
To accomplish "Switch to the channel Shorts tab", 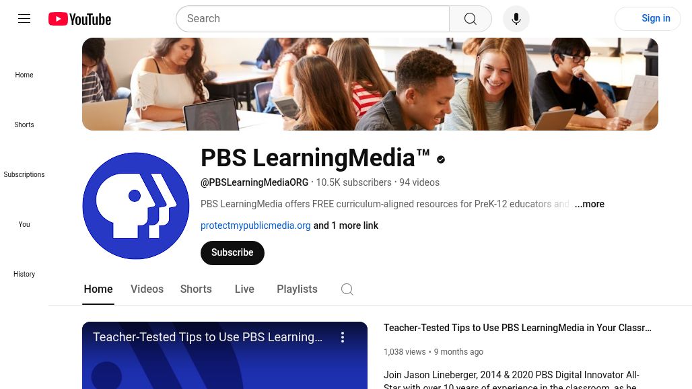I will point(196,289).
